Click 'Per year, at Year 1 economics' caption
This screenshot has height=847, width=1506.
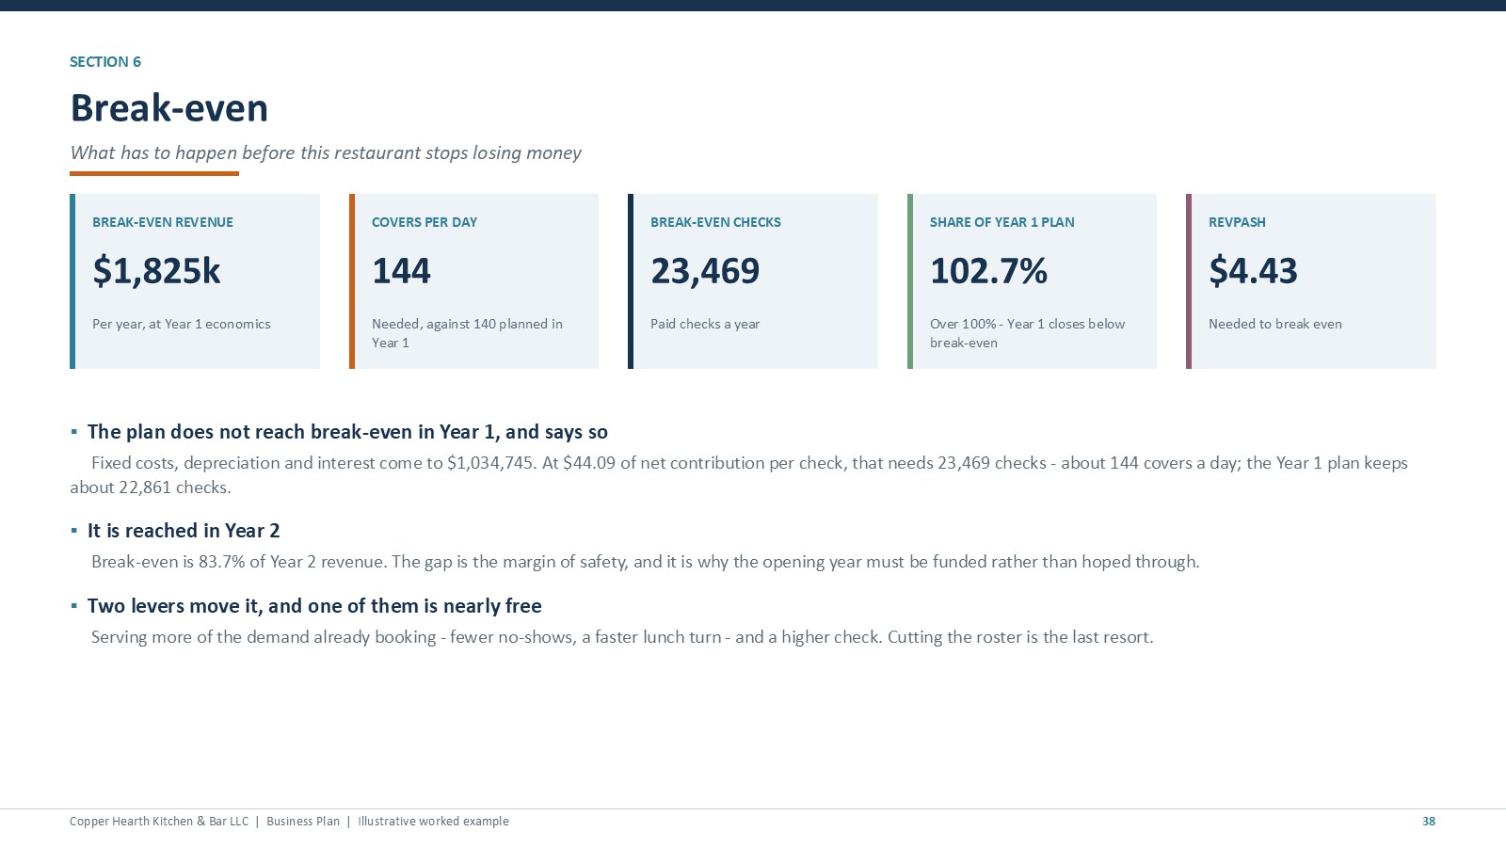182,324
